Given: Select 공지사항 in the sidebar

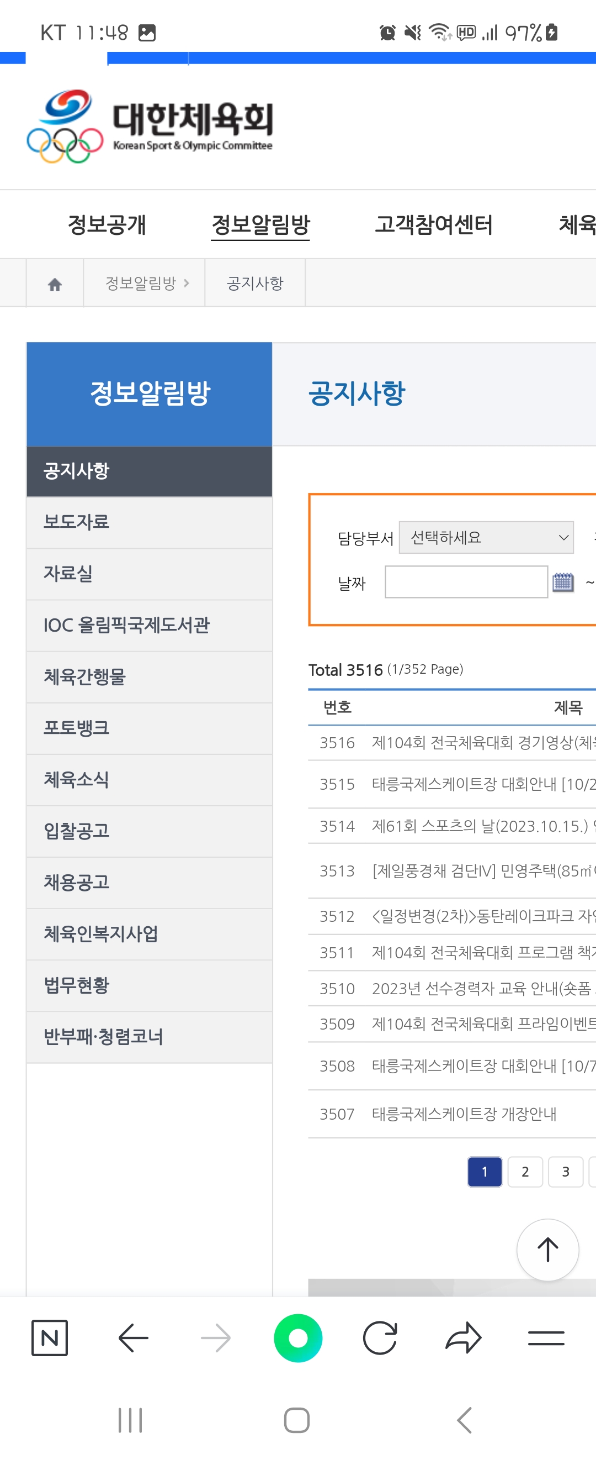Looking at the screenshot, I should tap(150, 471).
